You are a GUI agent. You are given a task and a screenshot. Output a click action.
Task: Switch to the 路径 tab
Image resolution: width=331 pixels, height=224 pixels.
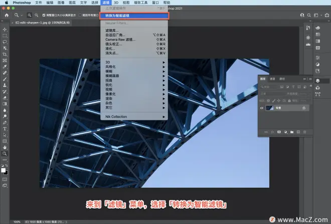coord(282,79)
